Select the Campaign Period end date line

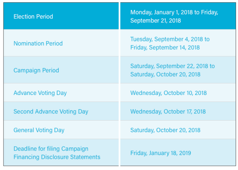(165, 74)
